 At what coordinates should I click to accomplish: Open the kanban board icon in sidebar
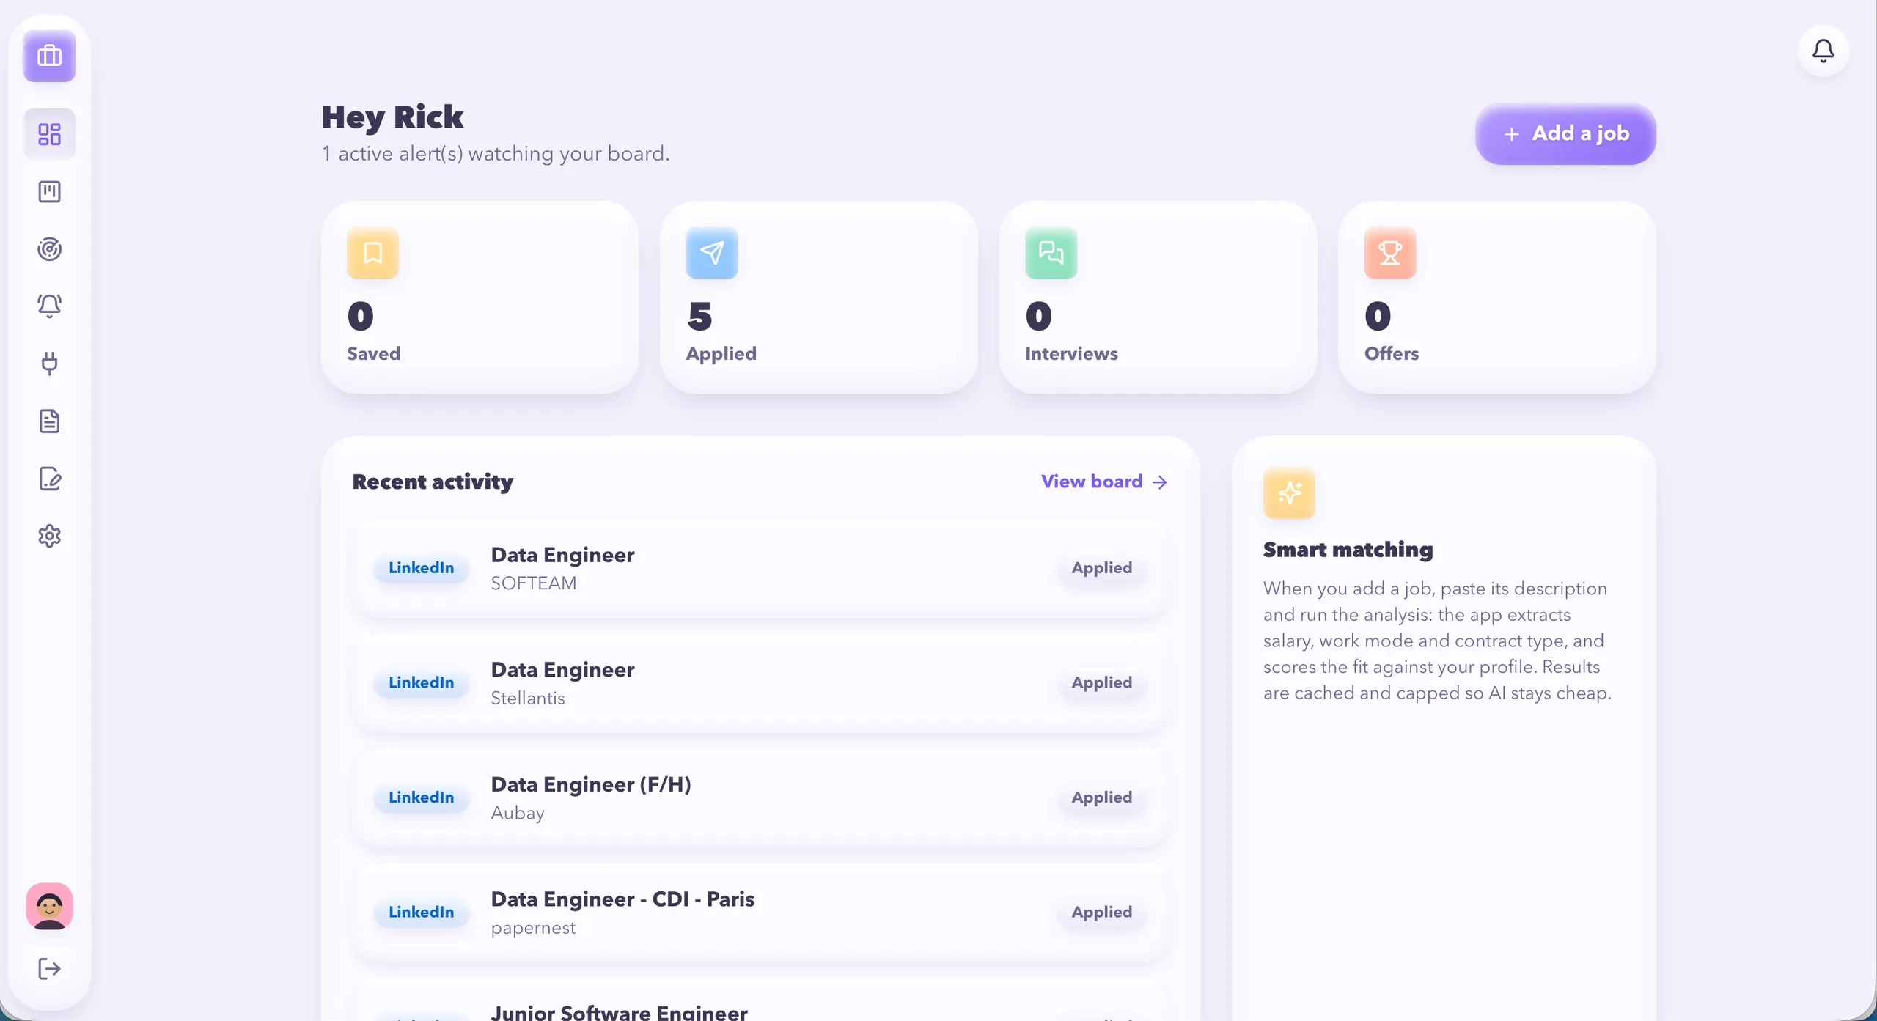49,191
